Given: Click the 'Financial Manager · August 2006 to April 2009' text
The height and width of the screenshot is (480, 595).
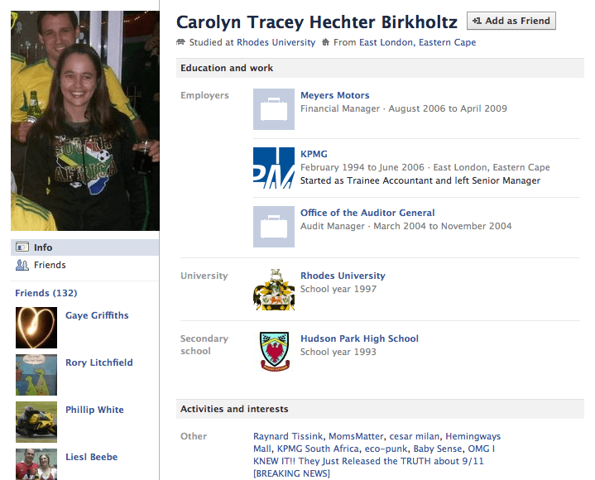Looking at the screenshot, I should point(404,108).
